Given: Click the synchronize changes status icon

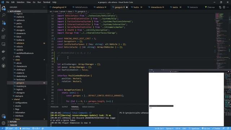Looking at the screenshot, I should [x=16, y=129].
